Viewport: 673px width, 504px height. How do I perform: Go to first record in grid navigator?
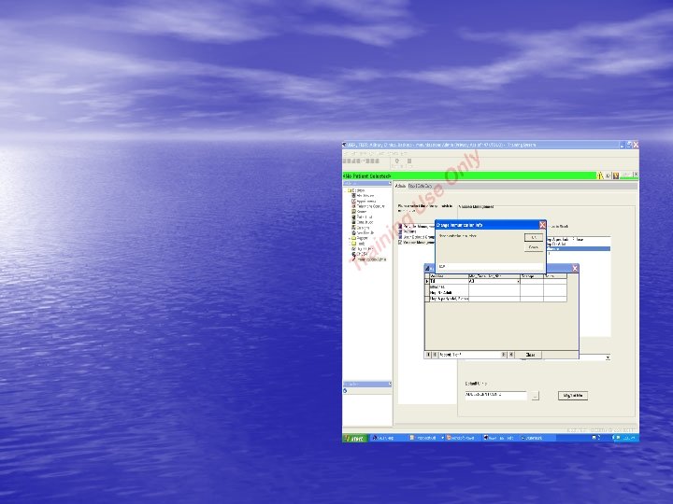pyautogui.click(x=428, y=355)
